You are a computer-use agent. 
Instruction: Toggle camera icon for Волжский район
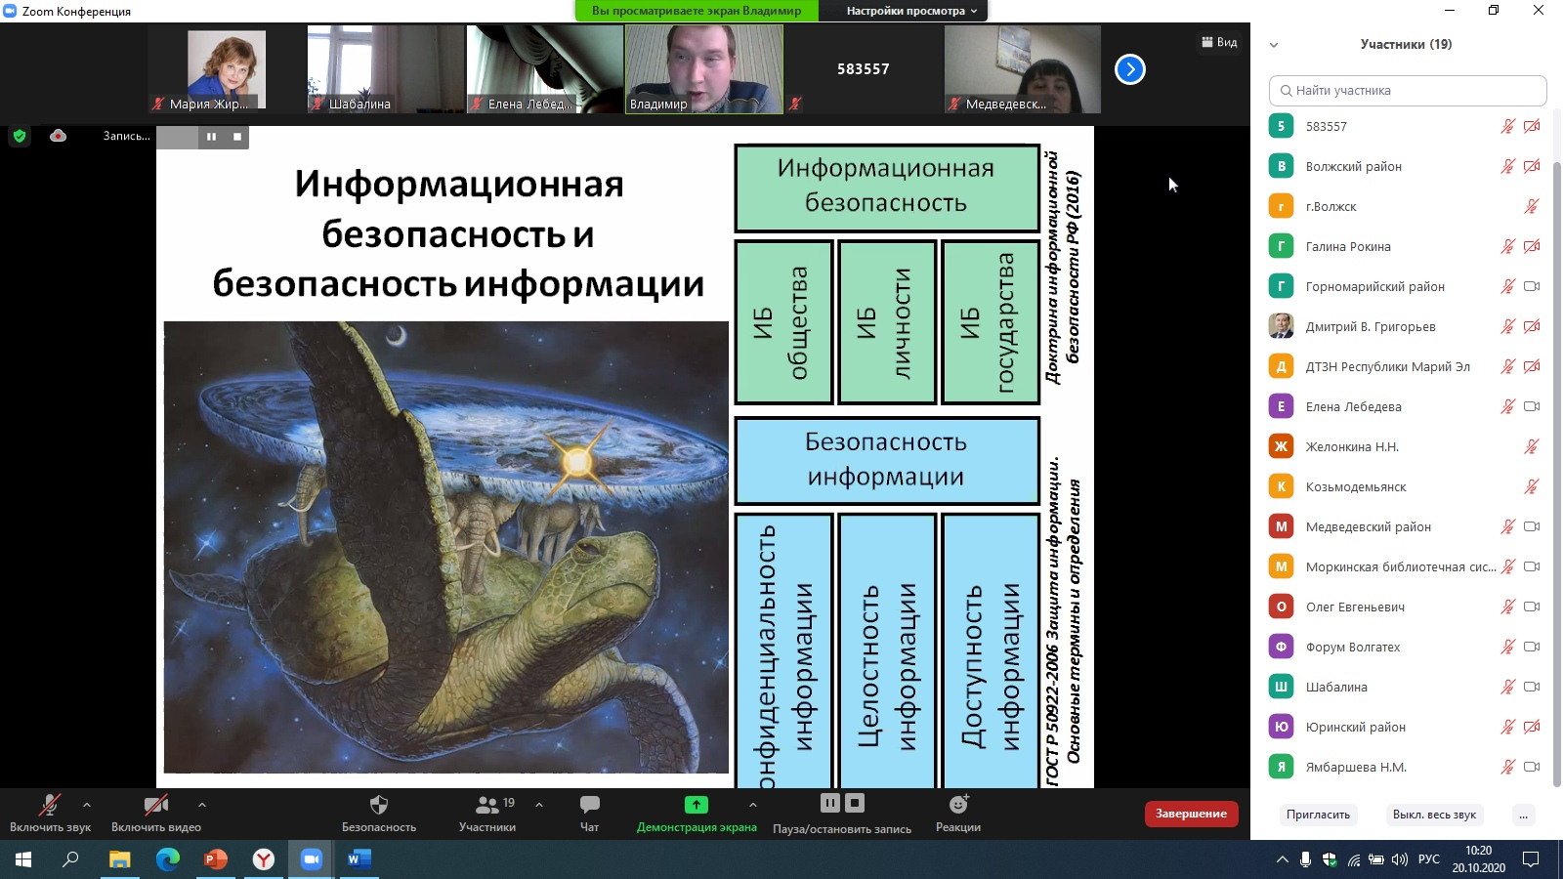point(1532,166)
